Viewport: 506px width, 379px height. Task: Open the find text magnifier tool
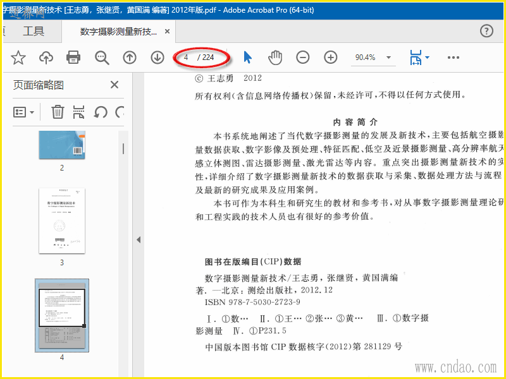tap(102, 58)
